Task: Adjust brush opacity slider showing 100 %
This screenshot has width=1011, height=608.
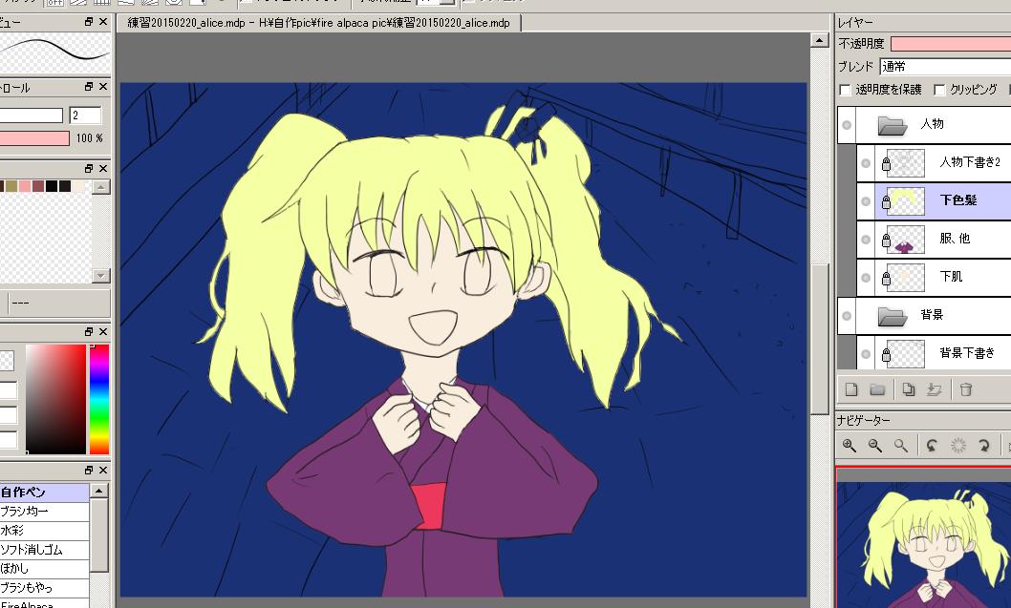Action: tap(33, 138)
